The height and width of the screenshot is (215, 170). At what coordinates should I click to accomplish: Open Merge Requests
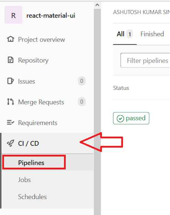tap(41, 102)
